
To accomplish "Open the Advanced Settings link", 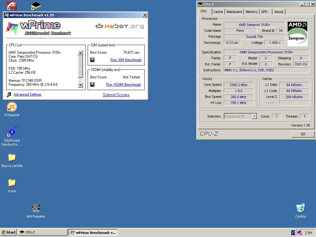I will click(27, 94).
